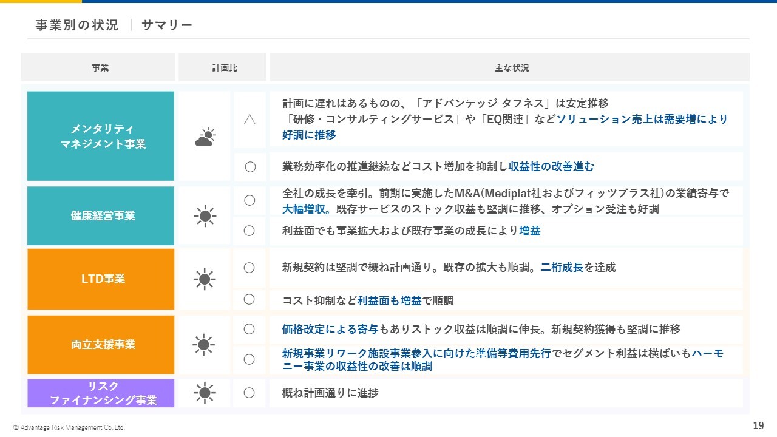777x437 pixels.
Task: Click the orange LTD事業 box
Action: click(x=101, y=279)
